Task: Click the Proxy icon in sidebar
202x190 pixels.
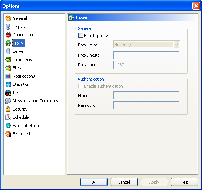Action: pyautogui.click(x=8, y=43)
